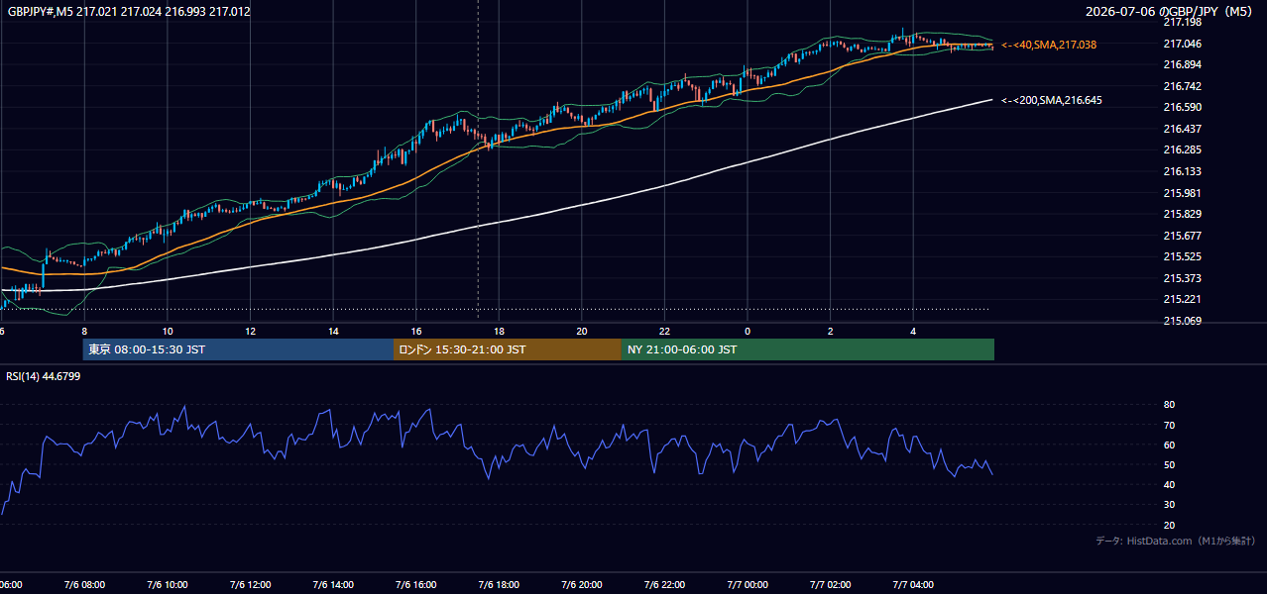Click price axis value 215.373
Image resolution: width=1267 pixels, height=594 pixels.
pos(1182,278)
